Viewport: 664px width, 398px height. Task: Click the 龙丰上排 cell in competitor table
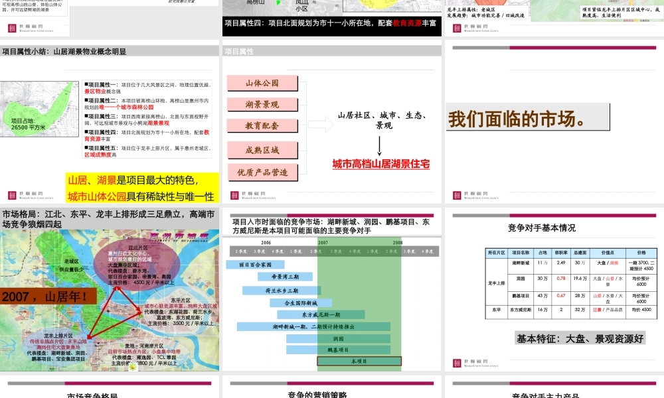496,283
